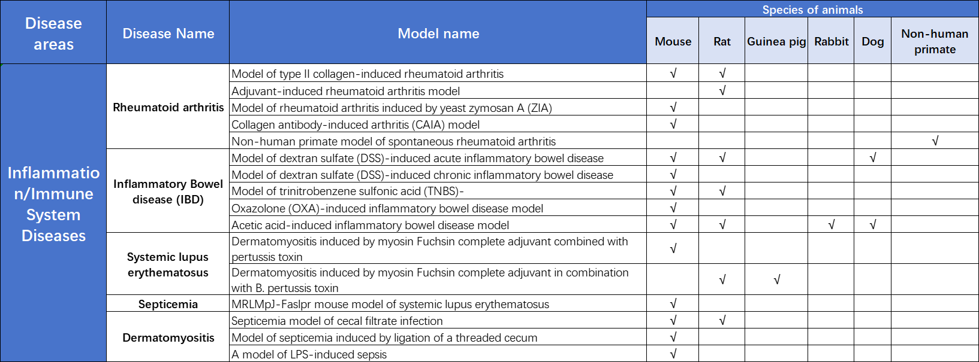
Task: Select the "Disease Name" header cell
Action: [168, 34]
